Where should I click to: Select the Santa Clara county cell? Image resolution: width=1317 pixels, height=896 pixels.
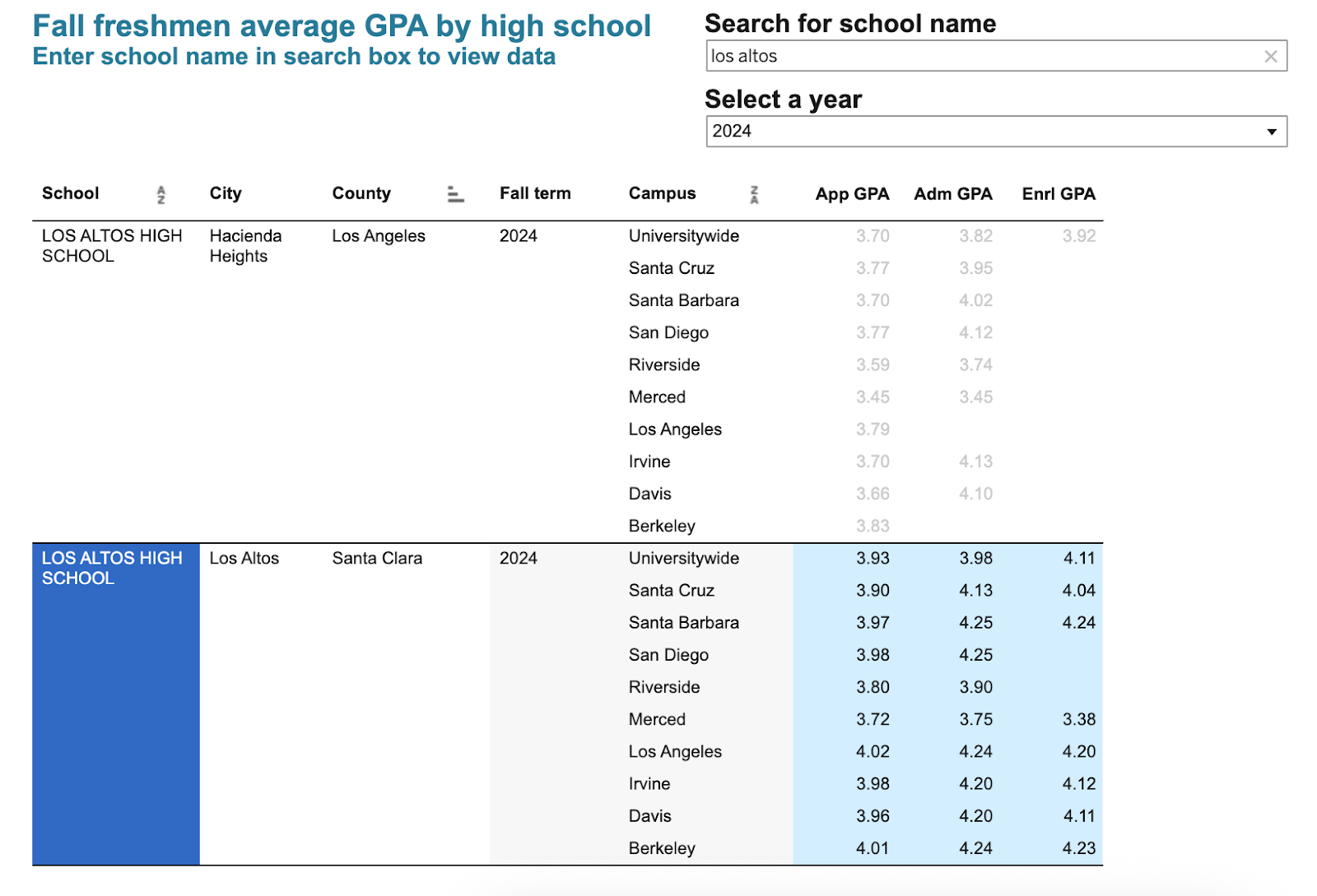[x=377, y=559]
